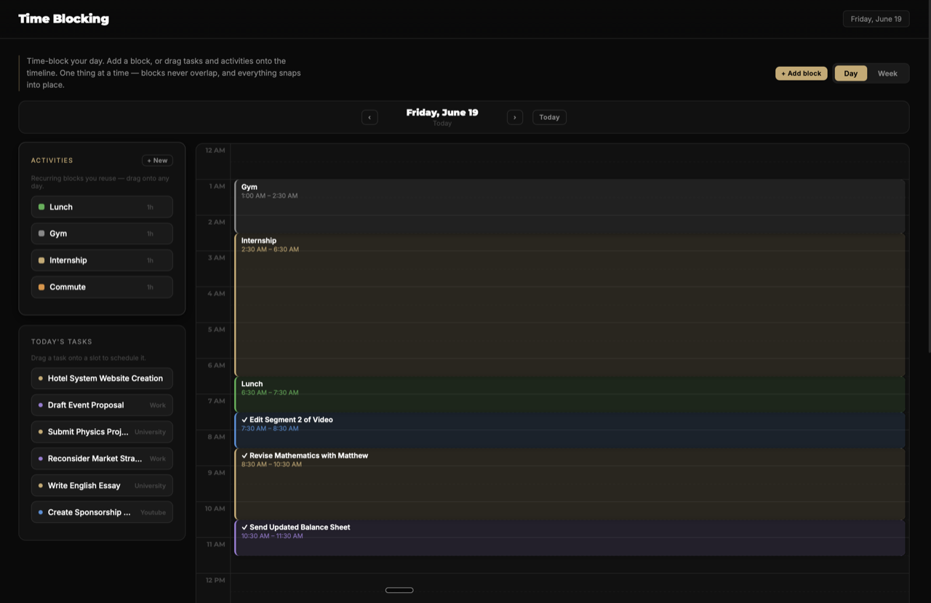Select the Gym activity card
This screenshot has height=603, width=931.
tap(102, 233)
